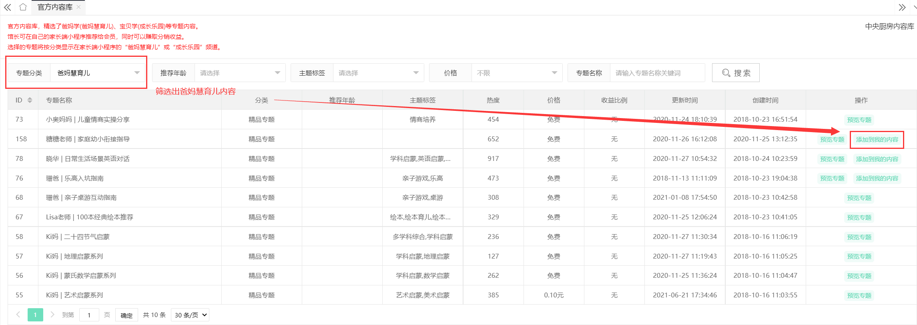917x325 pixels.
Task: Click the 专题名称 keyword input field
Action: (x=657, y=73)
